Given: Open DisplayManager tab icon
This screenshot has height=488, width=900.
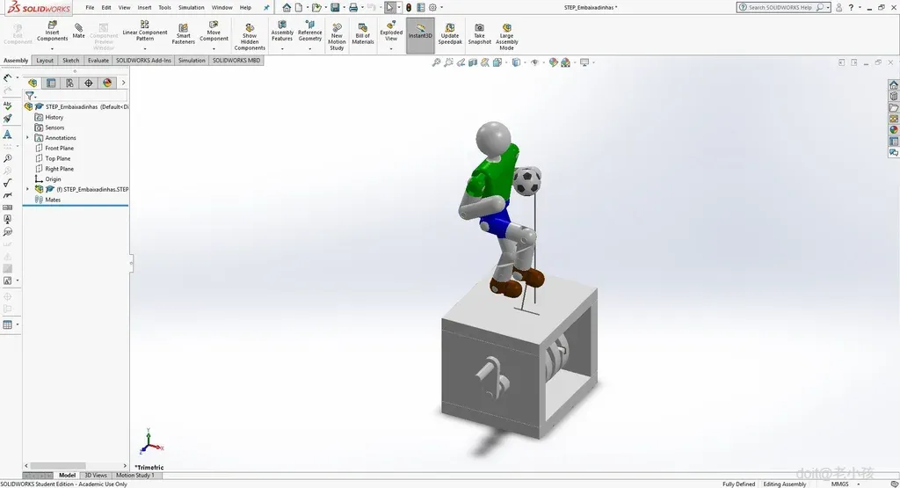Looking at the screenshot, I should (107, 83).
